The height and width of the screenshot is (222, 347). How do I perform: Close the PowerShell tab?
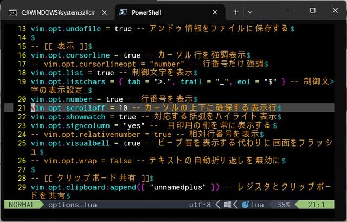[x=215, y=11]
